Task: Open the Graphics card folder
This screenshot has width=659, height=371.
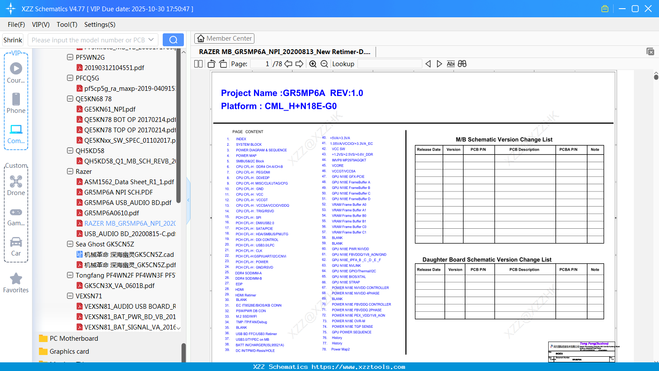Action: [x=64, y=352]
